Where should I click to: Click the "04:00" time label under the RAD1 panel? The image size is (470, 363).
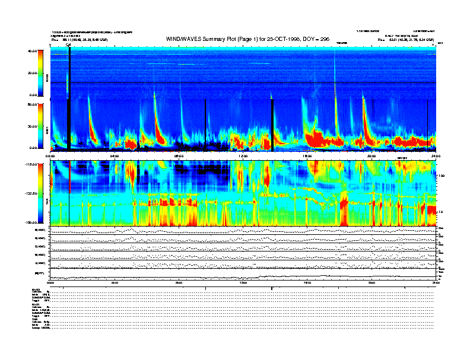[115, 156]
